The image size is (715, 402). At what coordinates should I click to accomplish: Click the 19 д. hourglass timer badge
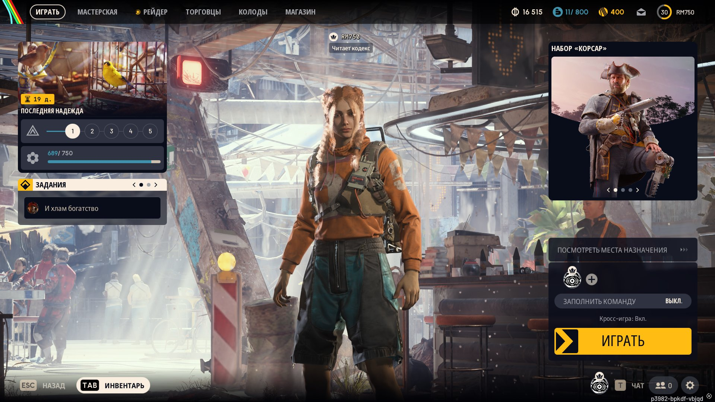click(38, 99)
